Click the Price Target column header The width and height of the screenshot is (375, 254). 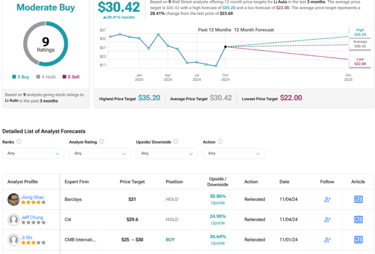coord(132,182)
